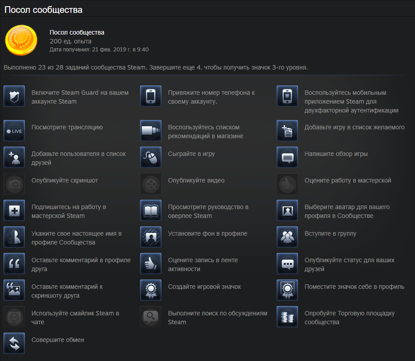Click the friend profile comment quote icon

pos(14,264)
